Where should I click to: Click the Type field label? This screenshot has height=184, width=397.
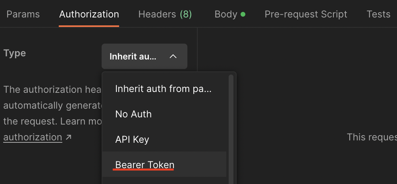[15, 53]
